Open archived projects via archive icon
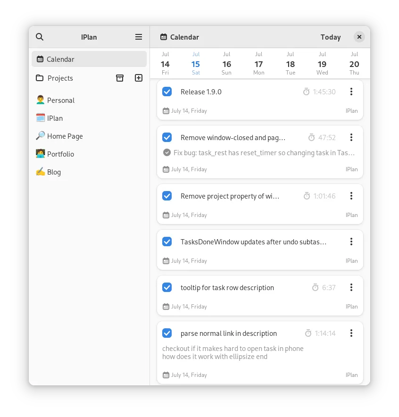The width and height of the screenshot is (399, 417). click(120, 78)
